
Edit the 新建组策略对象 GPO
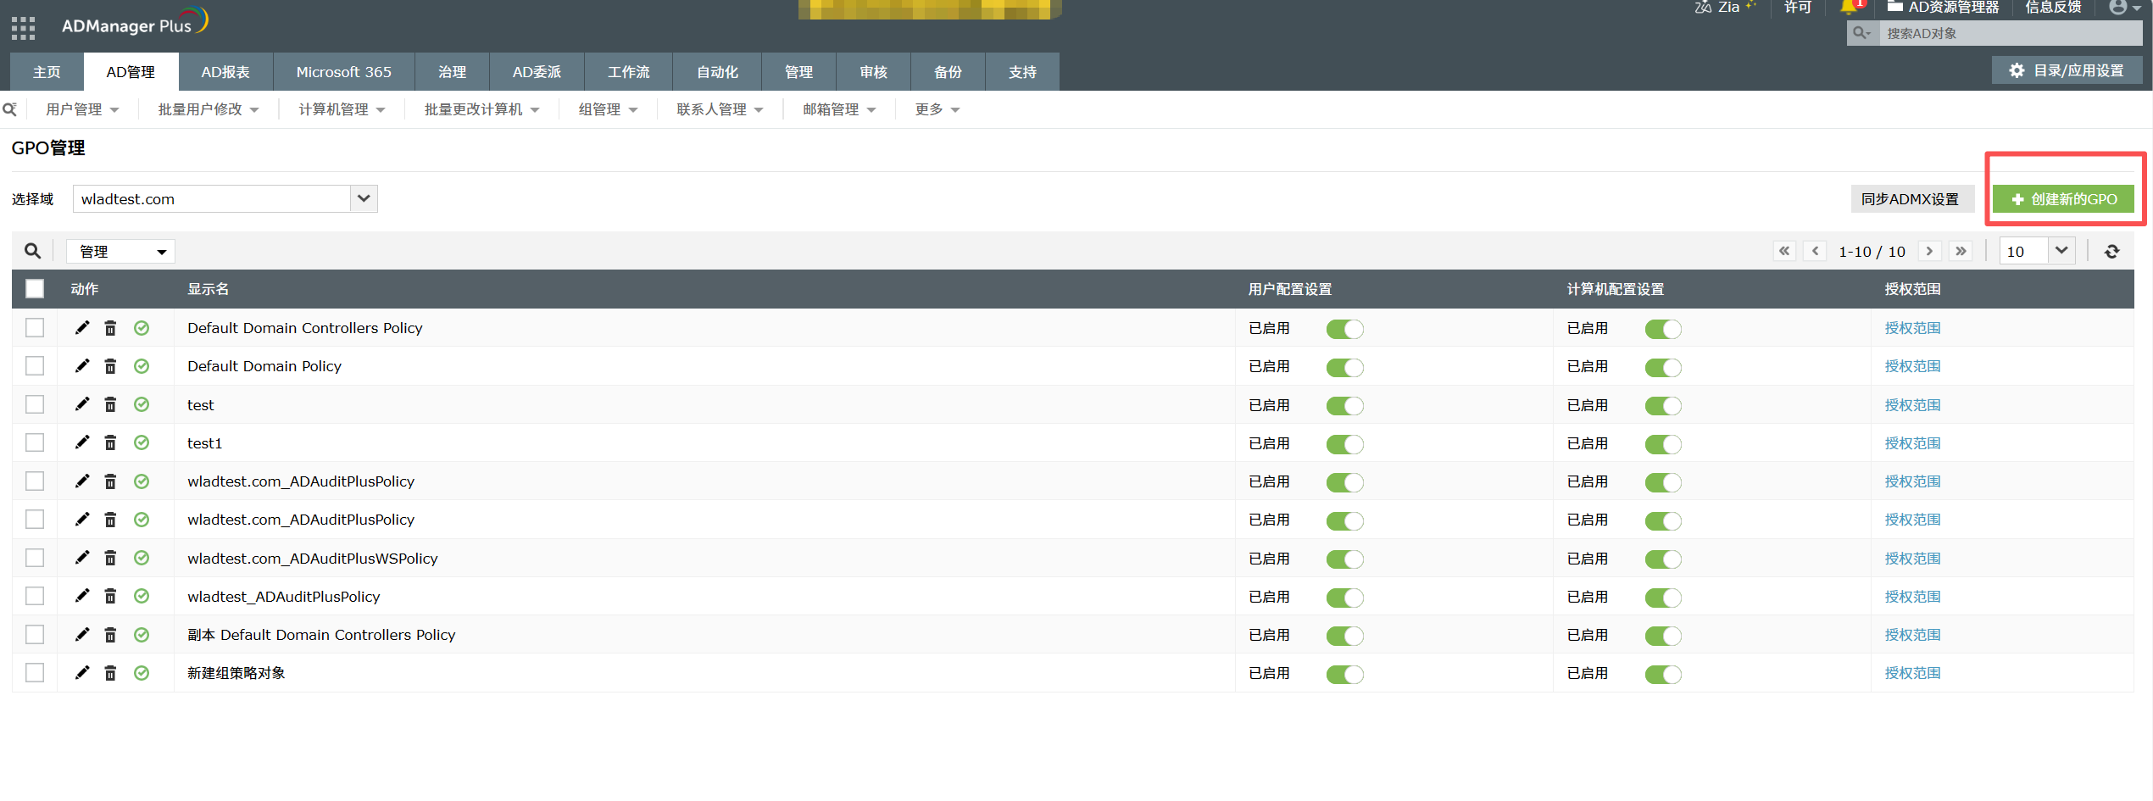[x=82, y=673]
